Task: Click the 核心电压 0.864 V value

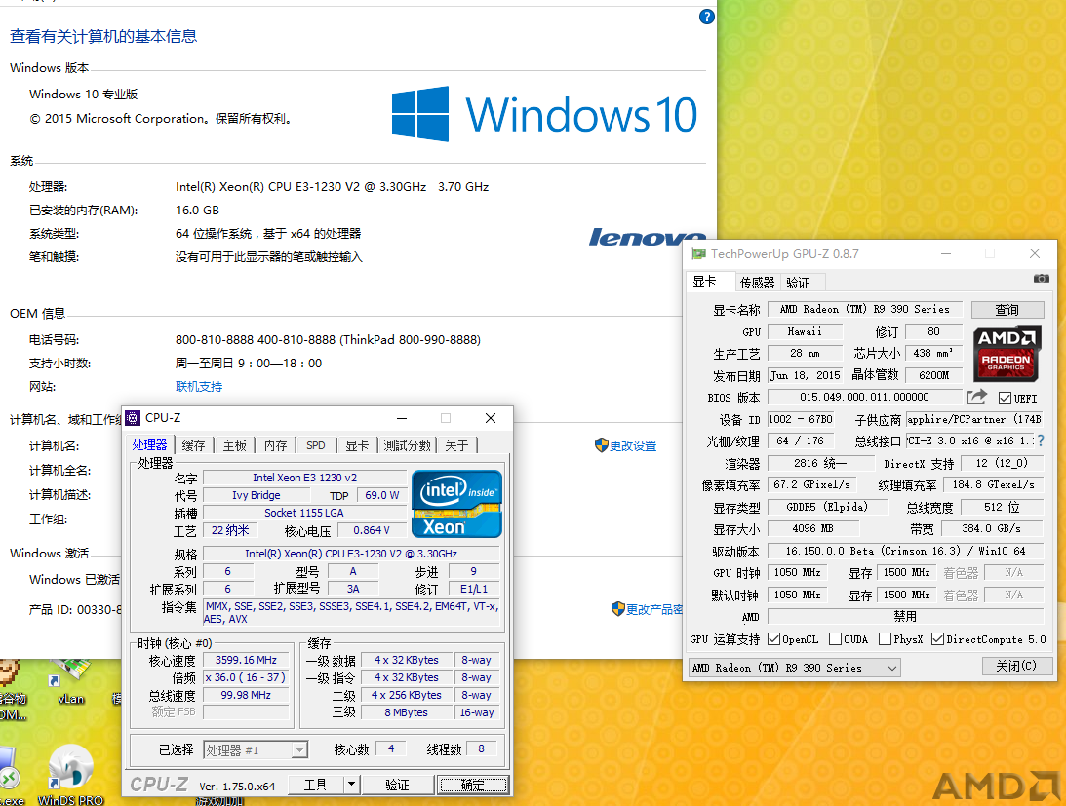Action: (372, 531)
